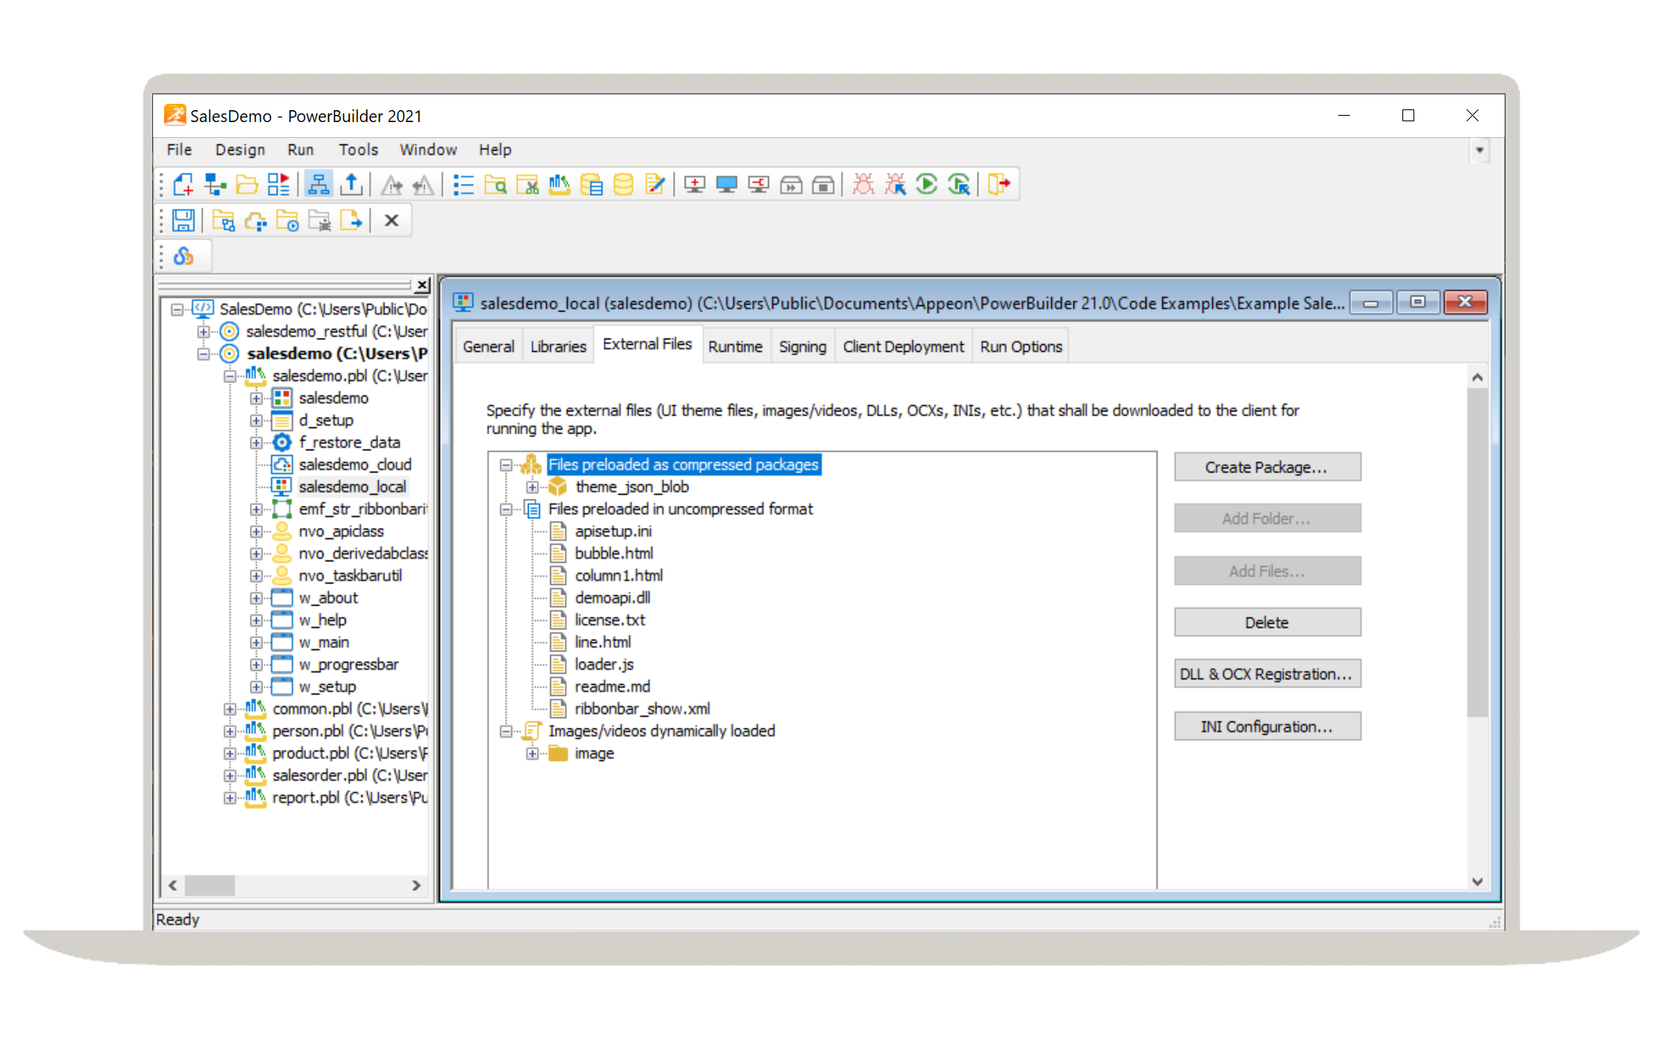The width and height of the screenshot is (1664, 1040).
Task: Switch to the Run Options tab
Action: 1021,346
